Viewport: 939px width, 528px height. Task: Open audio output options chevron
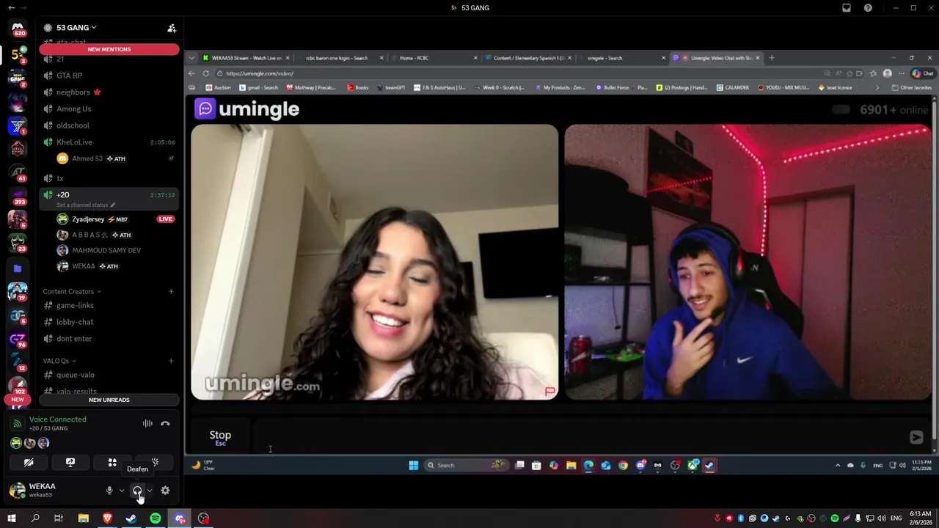click(x=149, y=491)
